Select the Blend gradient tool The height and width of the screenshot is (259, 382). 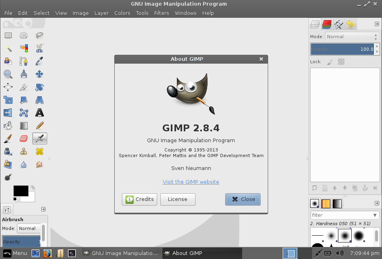point(24,126)
